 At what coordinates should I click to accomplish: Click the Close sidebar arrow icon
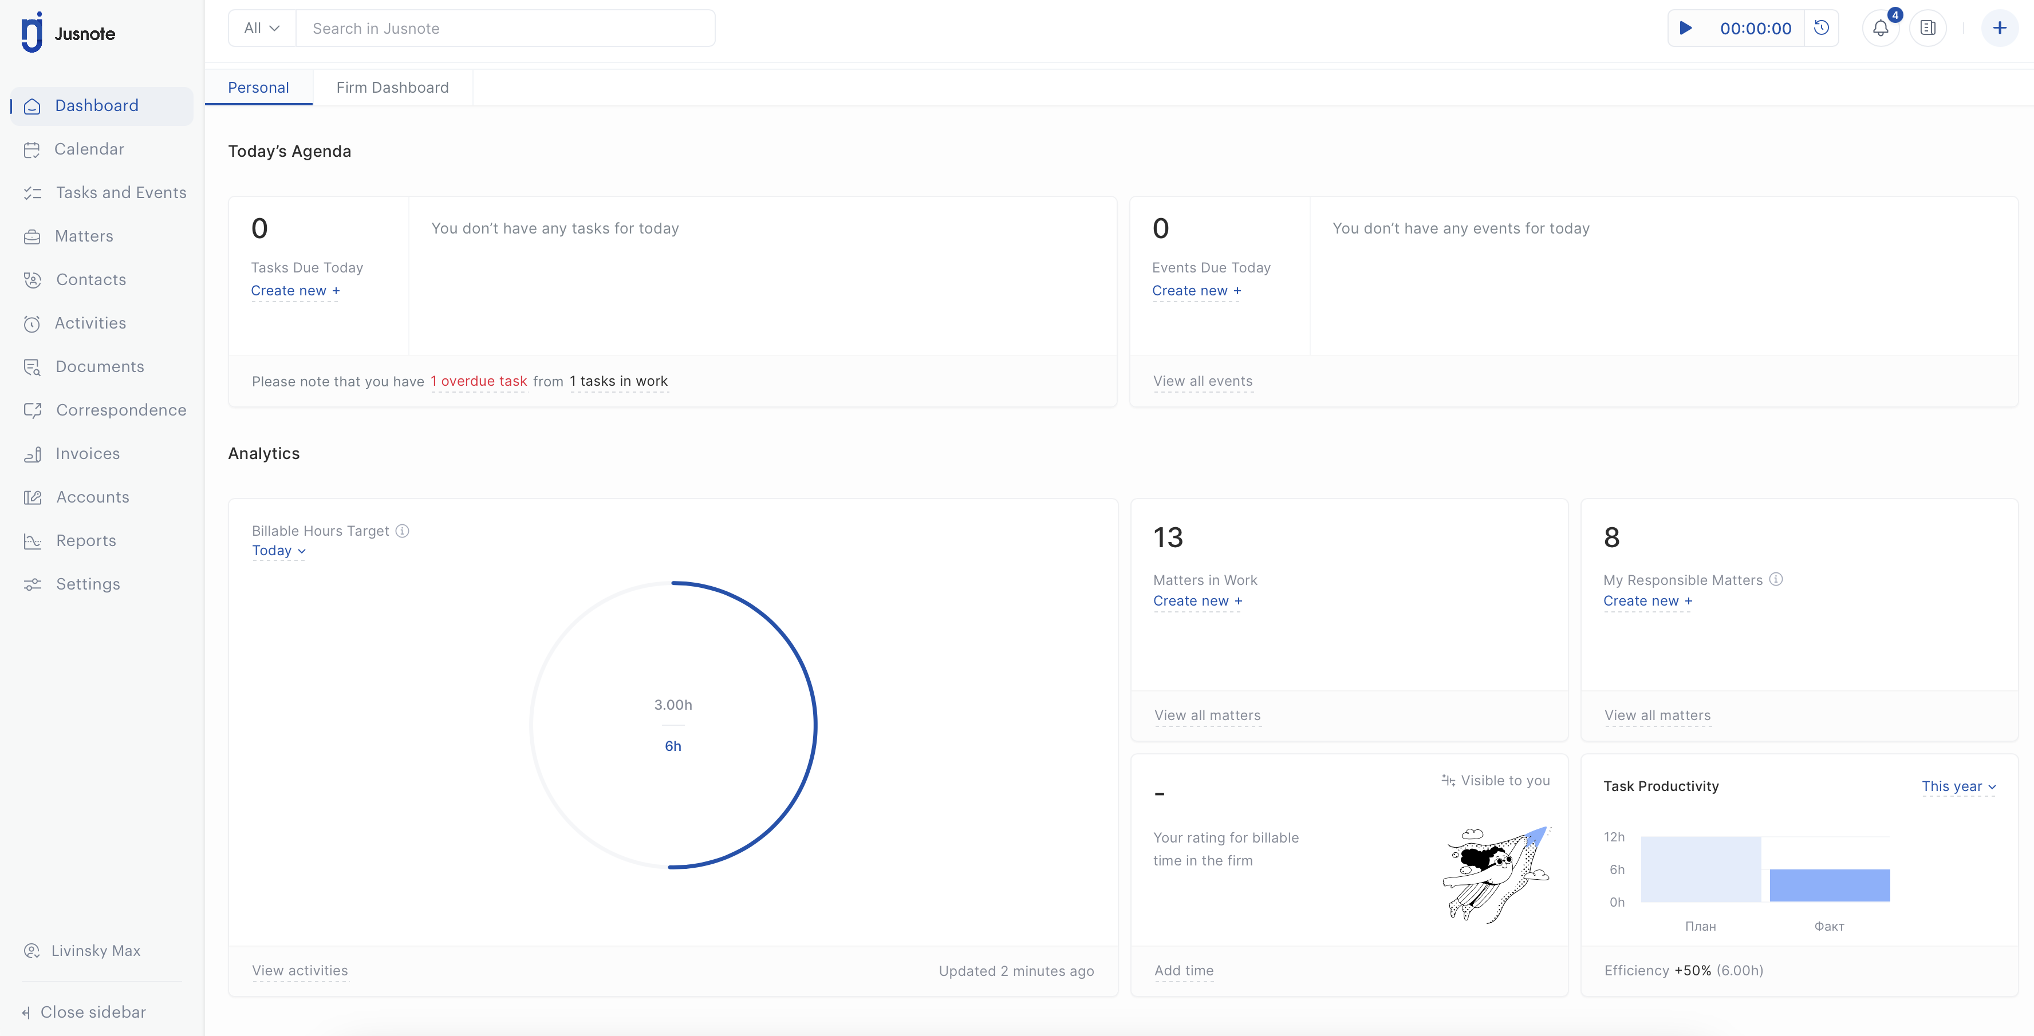(26, 1013)
